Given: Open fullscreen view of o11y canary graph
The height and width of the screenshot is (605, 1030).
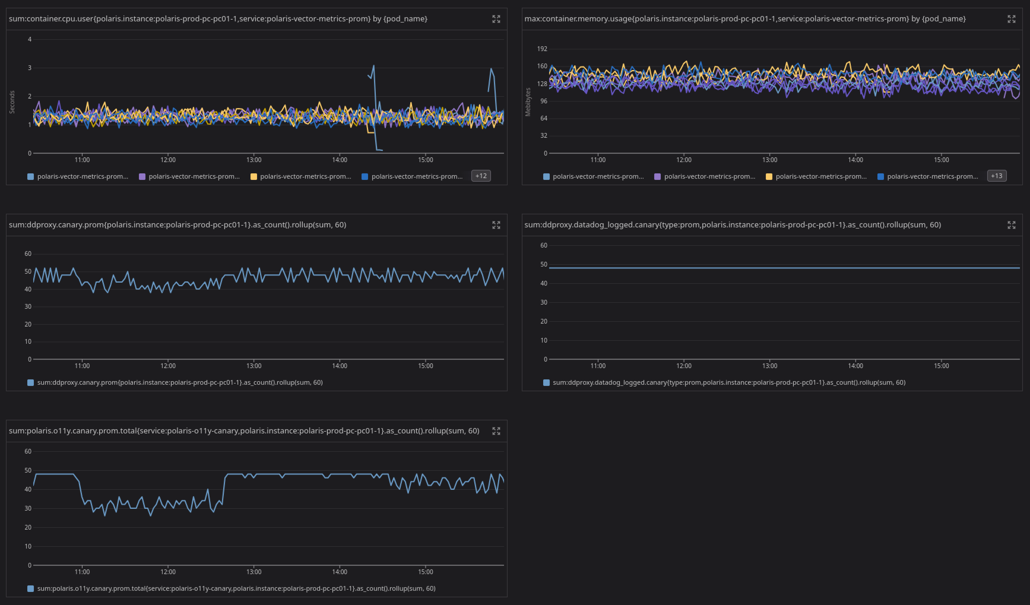Looking at the screenshot, I should coord(497,431).
